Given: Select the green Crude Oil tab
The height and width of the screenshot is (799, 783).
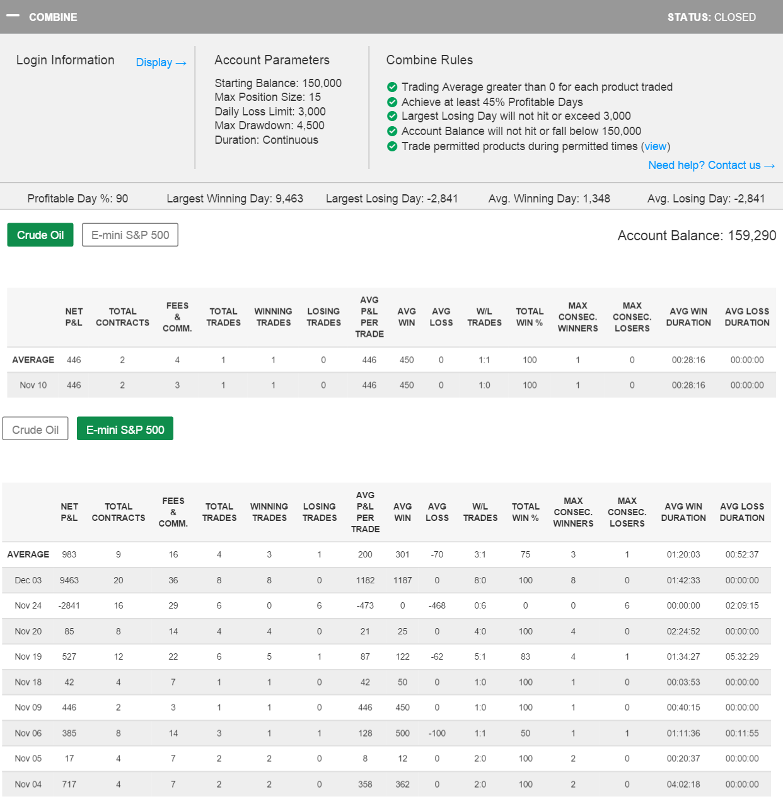Looking at the screenshot, I should tap(40, 235).
